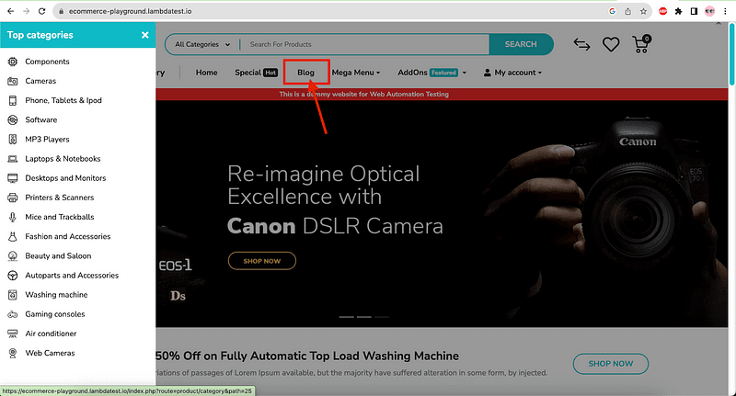The height and width of the screenshot is (396, 736).
Task: Expand the Mega Menu dropdown
Action: pyautogui.click(x=356, y=73)
